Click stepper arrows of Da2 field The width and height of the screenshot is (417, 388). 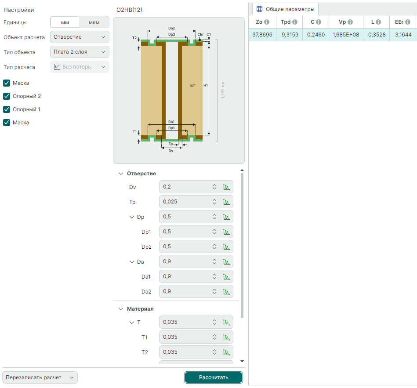coord(214,291)
